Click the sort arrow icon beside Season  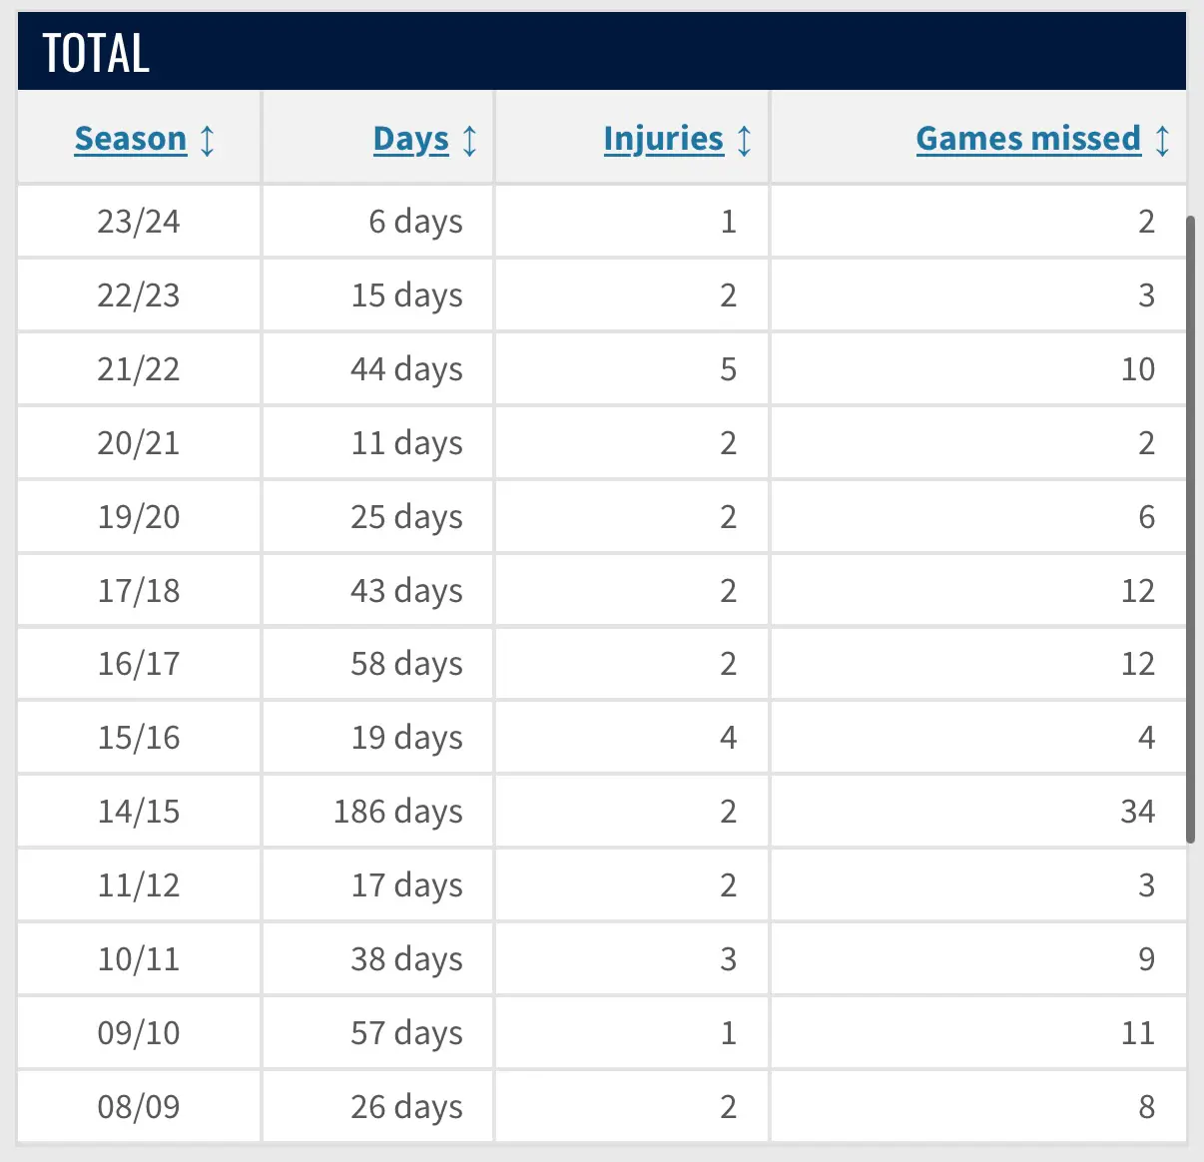tap(207, 140)
